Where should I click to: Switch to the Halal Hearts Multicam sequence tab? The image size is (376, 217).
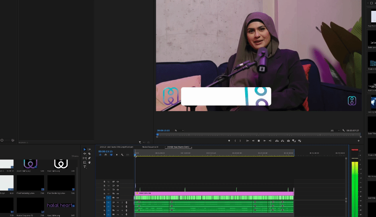coord(116,147)
